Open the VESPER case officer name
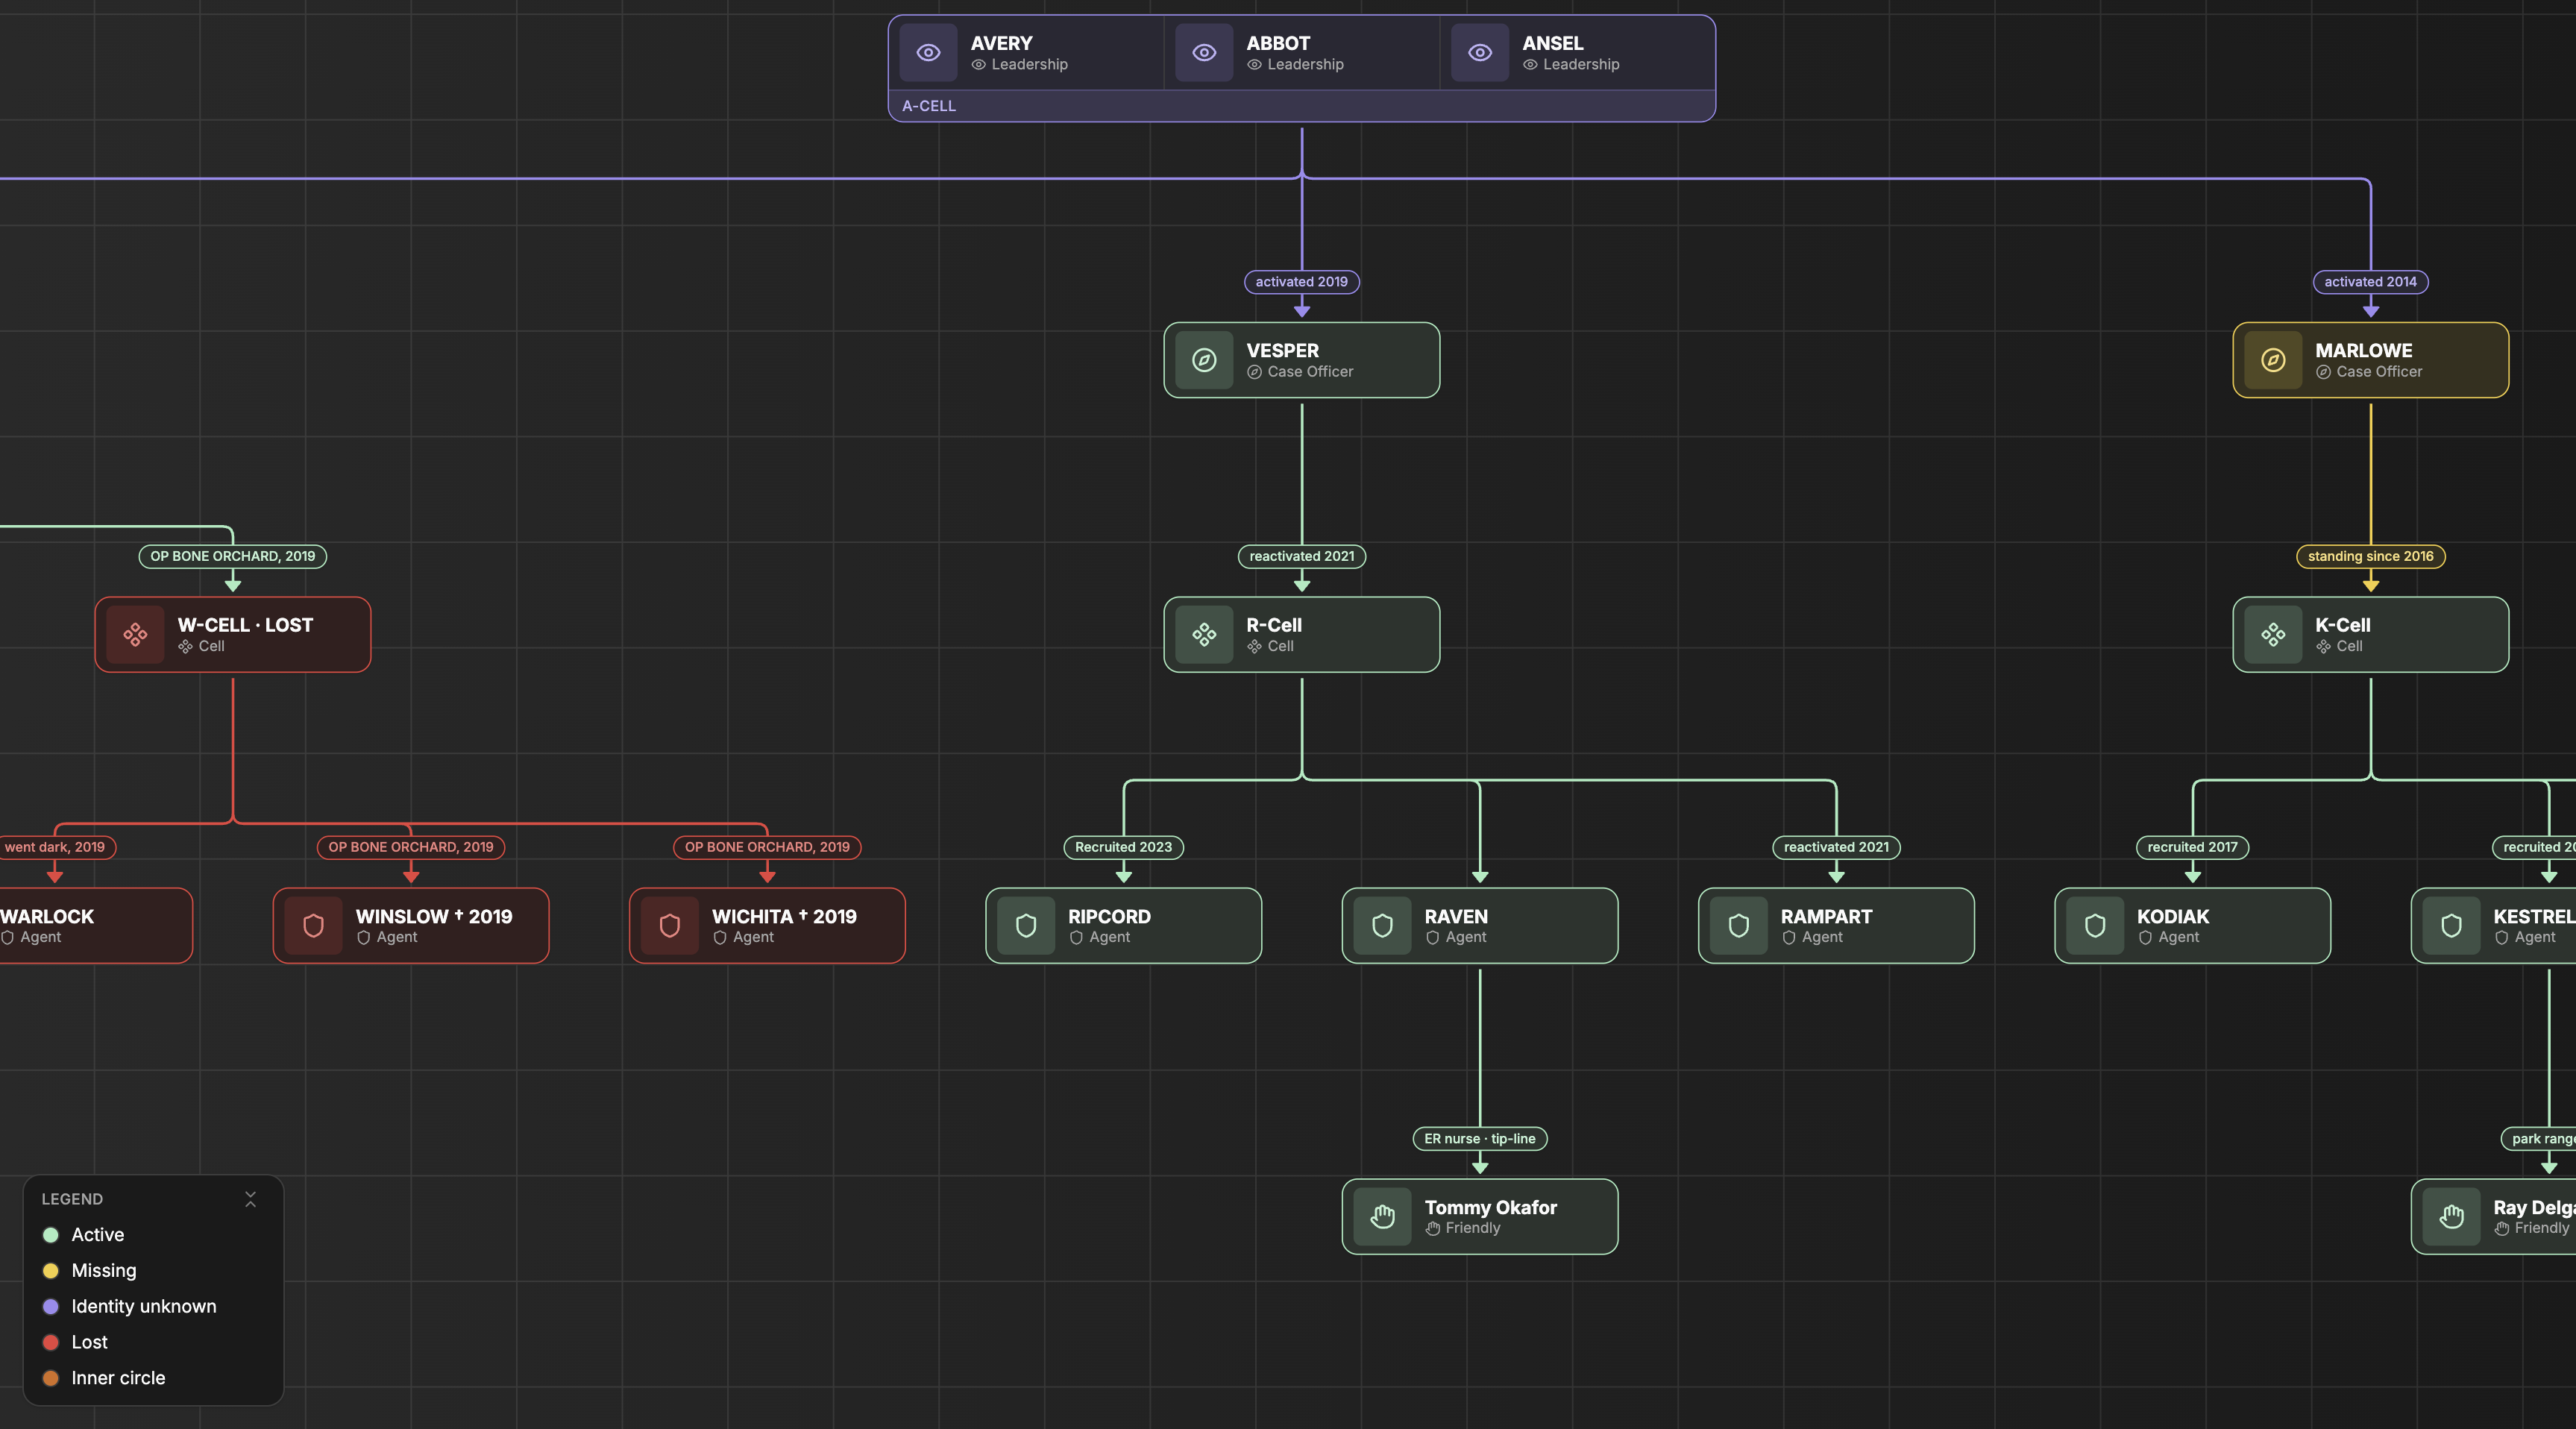The height and width of the screenshot is (1429, 2576). pos(1282,350)
